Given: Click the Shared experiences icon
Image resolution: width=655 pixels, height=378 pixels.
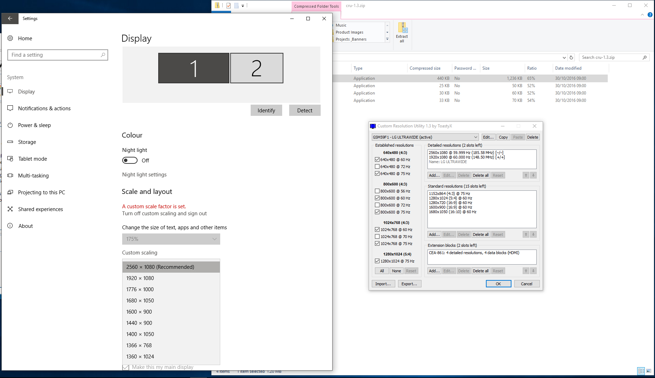Looking at the screenshot, I should click(11, 209).
